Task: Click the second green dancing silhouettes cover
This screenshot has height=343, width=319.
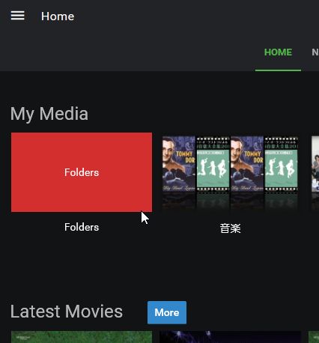Action: click(282, 164)
